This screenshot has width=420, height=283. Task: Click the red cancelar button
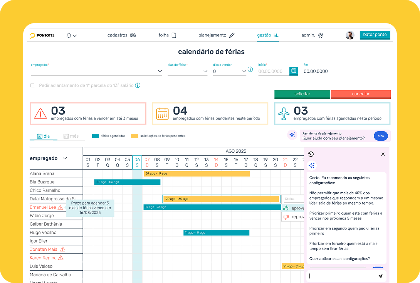360,94
